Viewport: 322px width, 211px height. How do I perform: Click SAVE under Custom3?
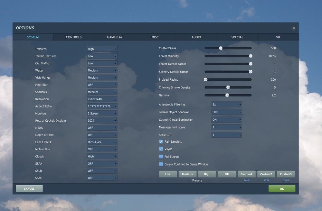tap(286, 181)
